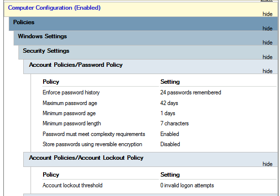Image resolution: width=280 pixels, height=196 pixels.
Task: Click Store passwords using reversible encryption
Action: (93, 144)
